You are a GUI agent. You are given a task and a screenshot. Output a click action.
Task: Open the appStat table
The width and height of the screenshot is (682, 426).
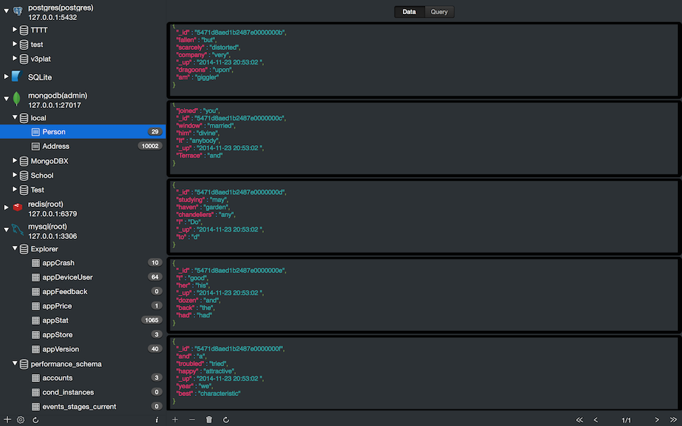[x=57, y=320]
